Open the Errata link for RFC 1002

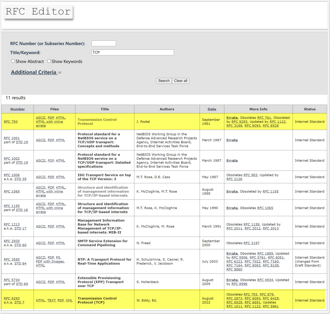pos(232,161)
